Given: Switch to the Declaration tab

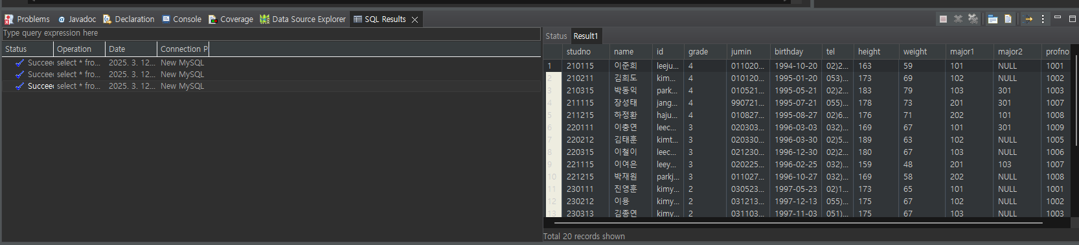Looking at the screenshot, I should pyautogui.click(x=129, y=19).
